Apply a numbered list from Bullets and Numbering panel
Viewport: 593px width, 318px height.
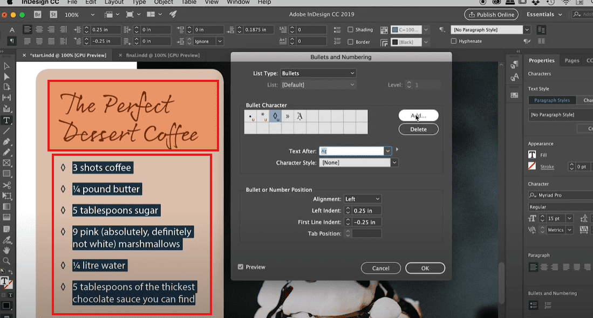[548, 305]
